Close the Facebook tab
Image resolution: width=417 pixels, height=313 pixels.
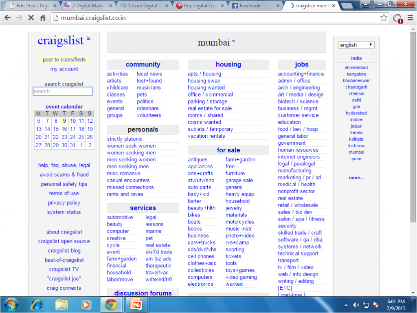click(x=278, y=6)
